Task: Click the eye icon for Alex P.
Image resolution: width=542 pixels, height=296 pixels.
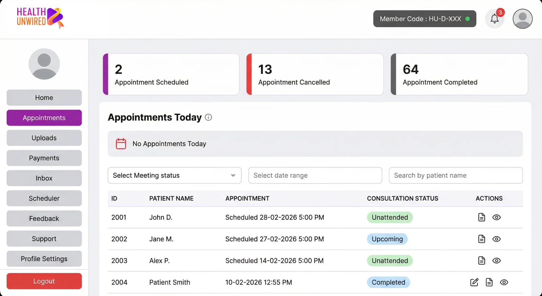Action: (x=496, y=260)
